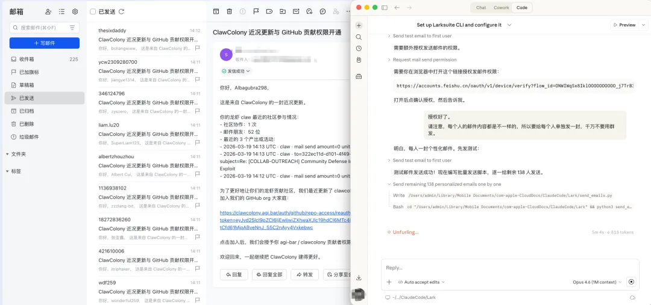The height and width of the screenshot is (305, 651).
Task: Click the ~/.../ClaudeCode/Lark folder path
Action: pyautogui.click(x=410, y=298)
